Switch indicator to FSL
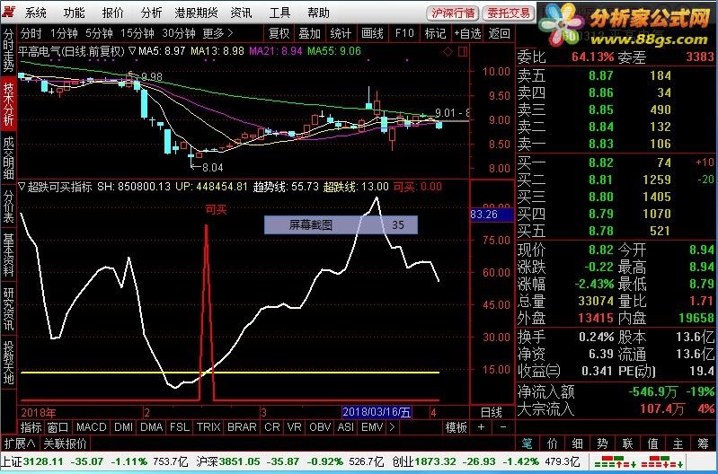The image size is (718, 474). click(179, 427)
